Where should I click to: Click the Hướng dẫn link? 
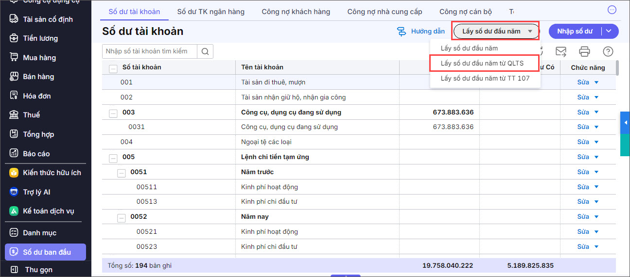(x=421, y=32)
